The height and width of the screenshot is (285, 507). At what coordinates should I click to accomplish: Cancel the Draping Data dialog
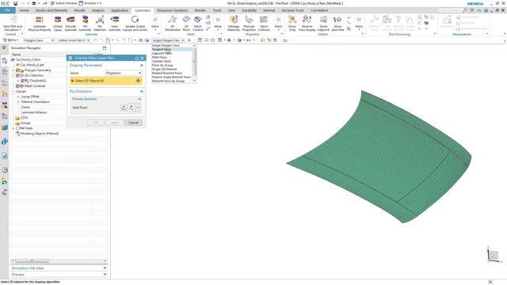133,123
